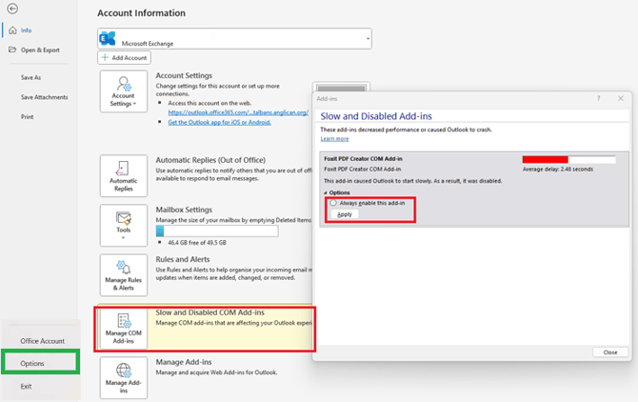
Task: Click the back arrow icon
Action: (11, 9)
